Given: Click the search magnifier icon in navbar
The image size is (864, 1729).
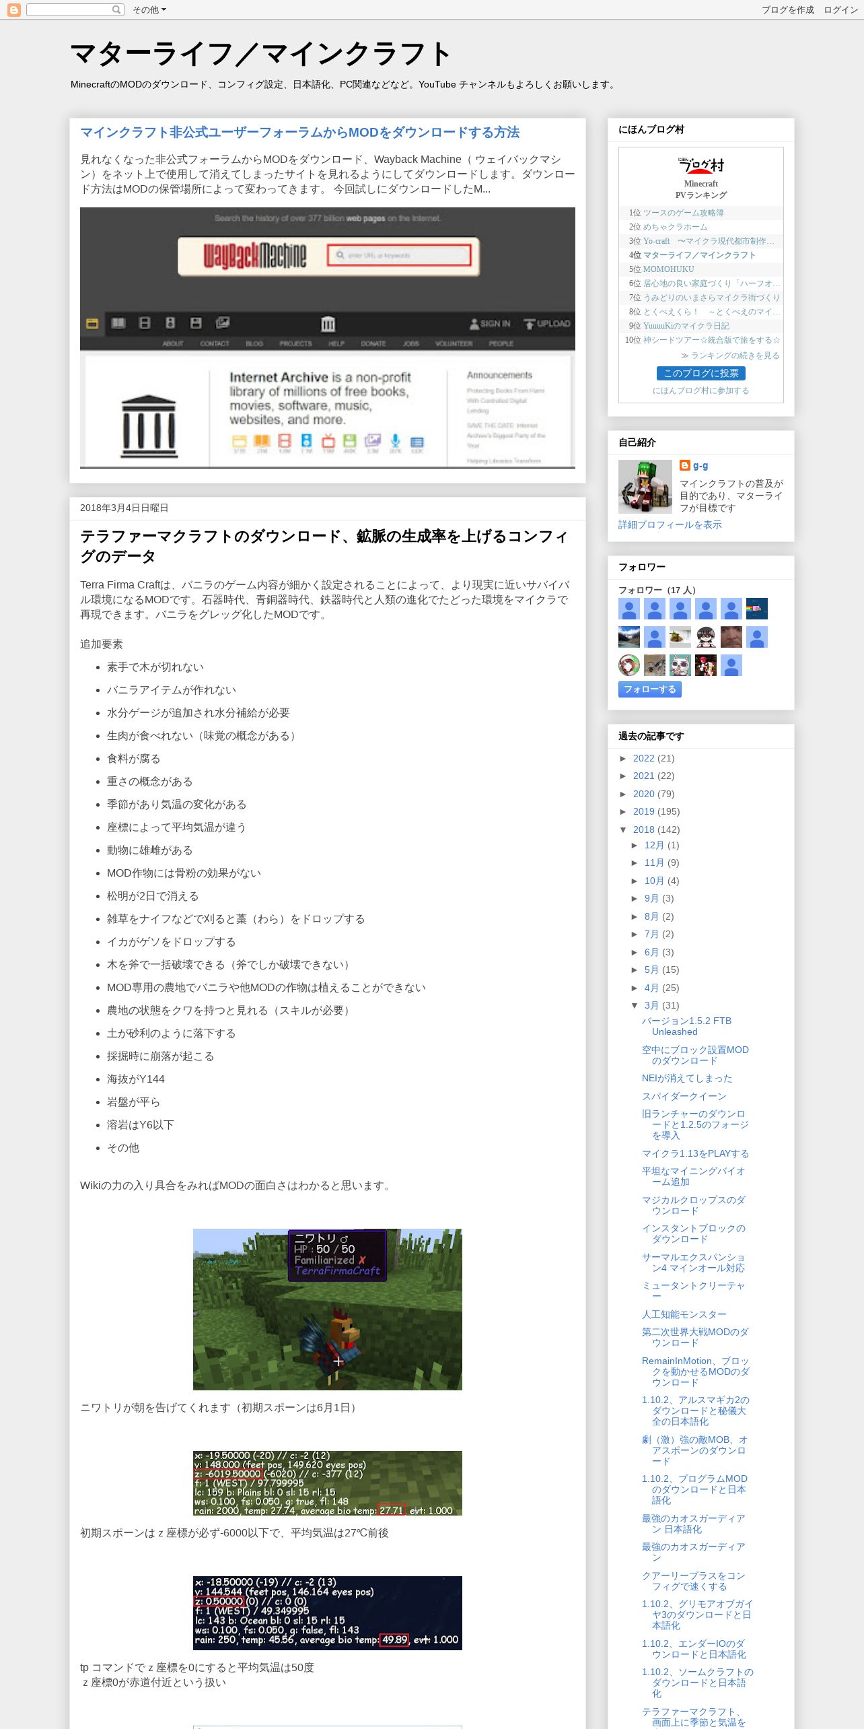Looking at the screenshot, I should [x=116, y=9].
